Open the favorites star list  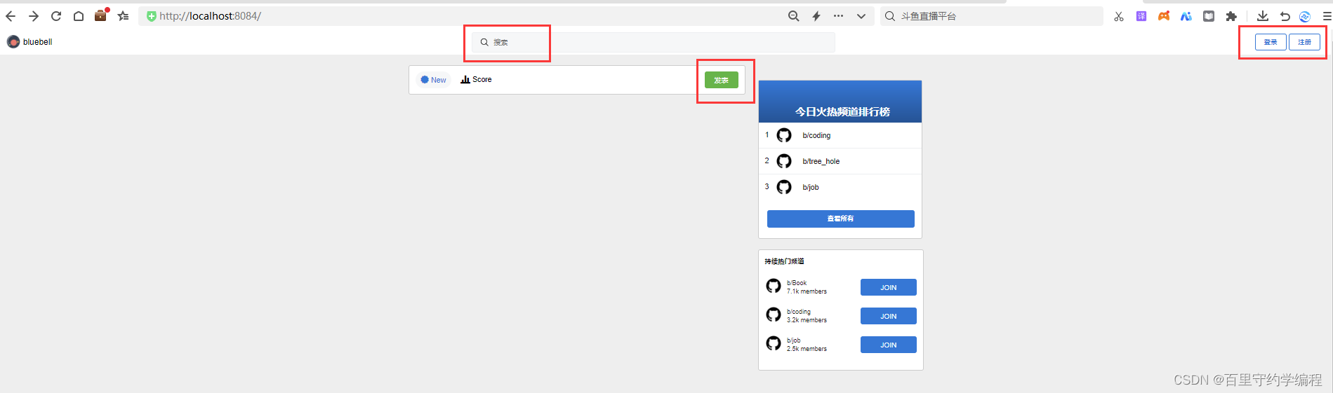pos(124,16)
